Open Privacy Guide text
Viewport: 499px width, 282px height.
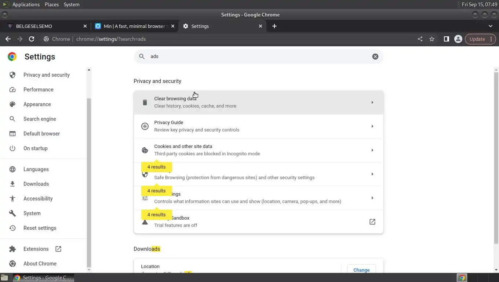click(168, 123)
